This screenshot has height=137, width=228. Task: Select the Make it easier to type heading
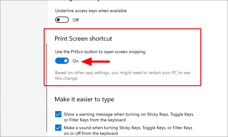tap(84, 99)
